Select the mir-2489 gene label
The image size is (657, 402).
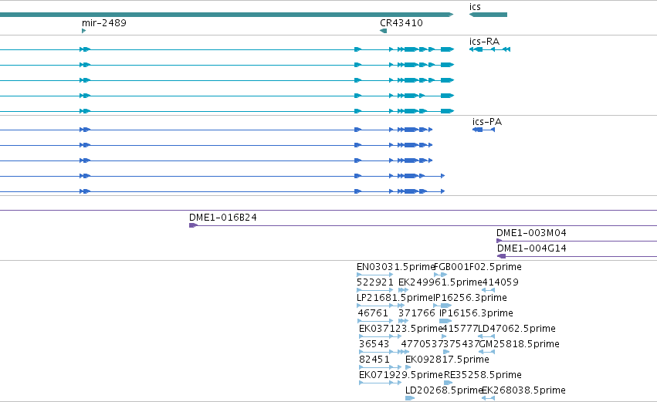pyautogui.click(x=104, y=22)
